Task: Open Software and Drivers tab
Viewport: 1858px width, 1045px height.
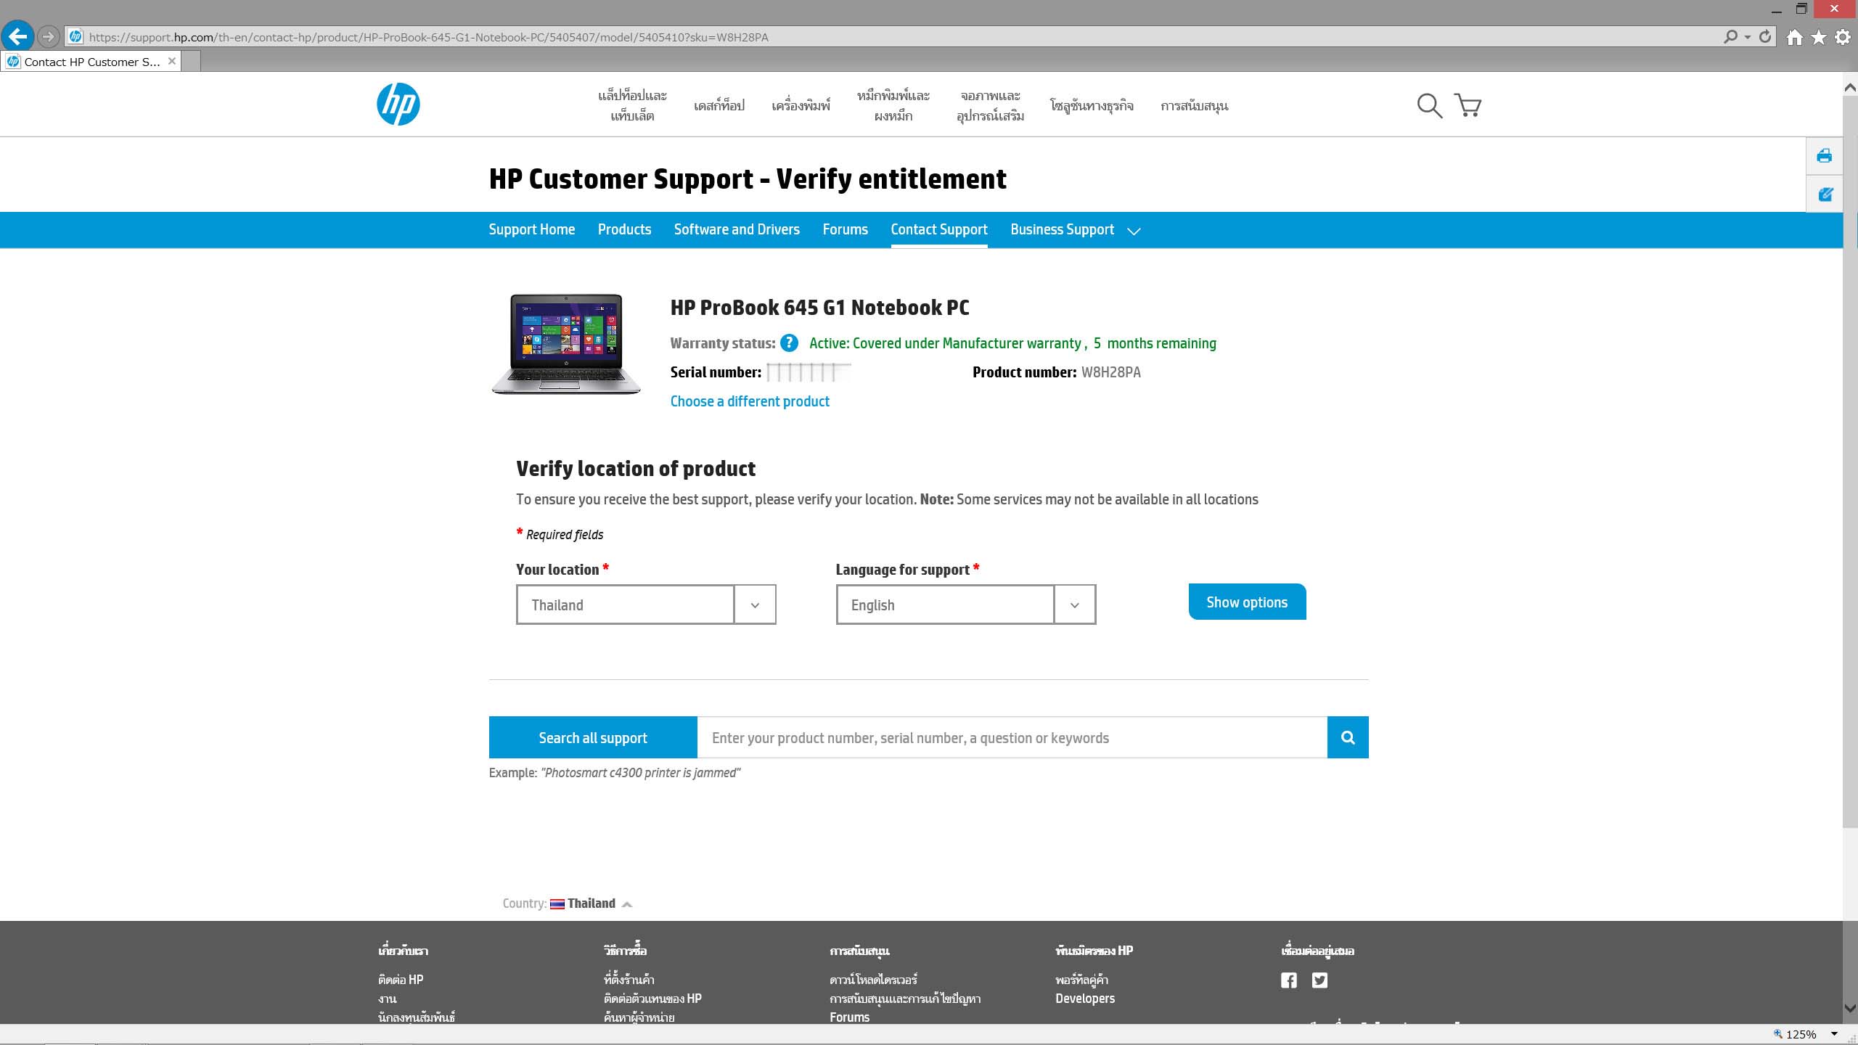Action: click(x=737, y=229)
